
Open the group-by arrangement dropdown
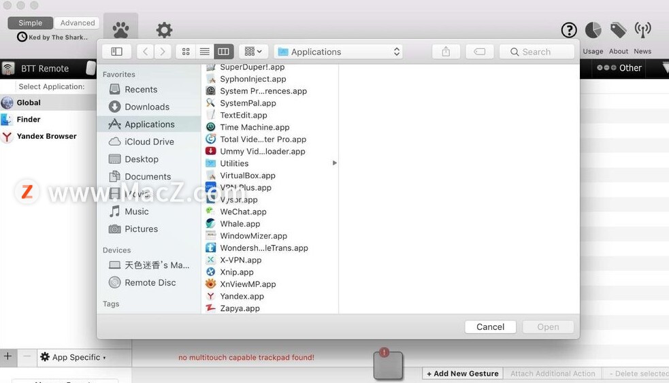click(x=253, y=52)
